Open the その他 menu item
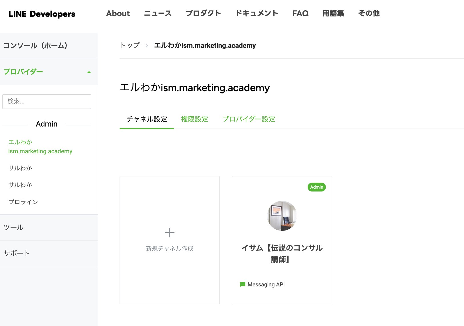 [369, 13]
